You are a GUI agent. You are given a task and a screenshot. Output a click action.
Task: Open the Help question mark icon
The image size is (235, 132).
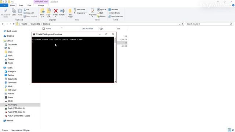233,5
